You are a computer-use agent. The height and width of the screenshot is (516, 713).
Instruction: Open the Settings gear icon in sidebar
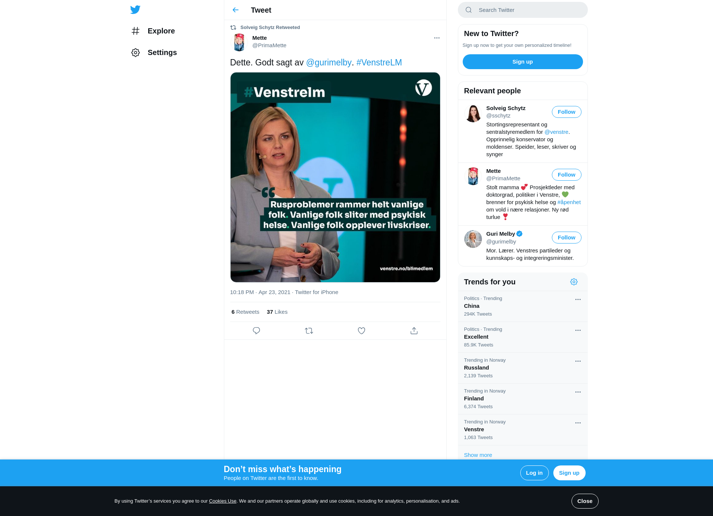[x=136, y=52]
